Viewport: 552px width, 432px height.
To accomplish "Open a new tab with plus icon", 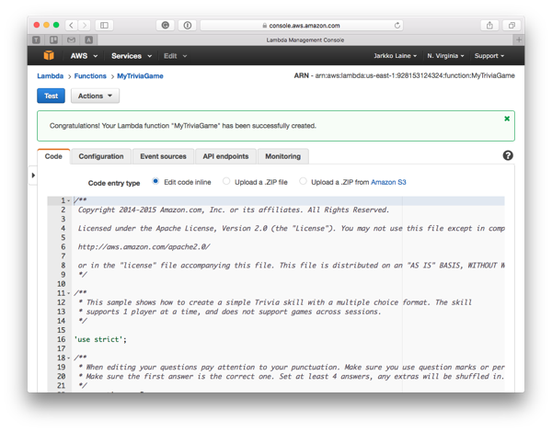I will click(x=519, y=40).
